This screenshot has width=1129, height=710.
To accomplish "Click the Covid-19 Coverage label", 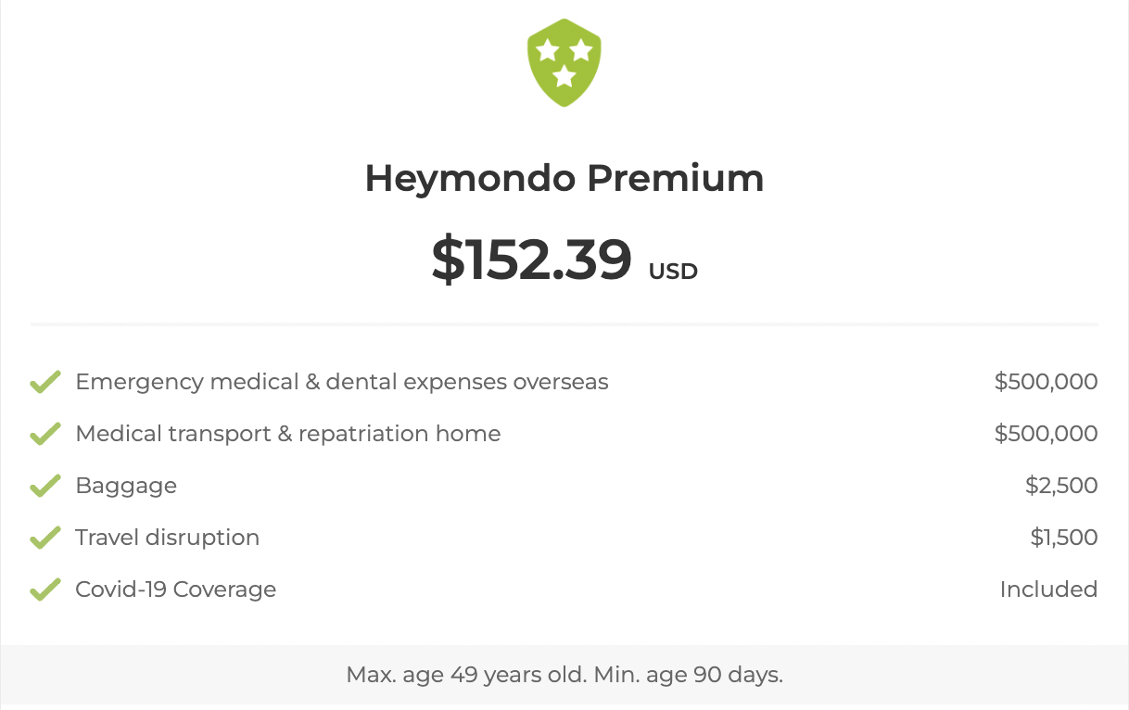I will point(176,590).
